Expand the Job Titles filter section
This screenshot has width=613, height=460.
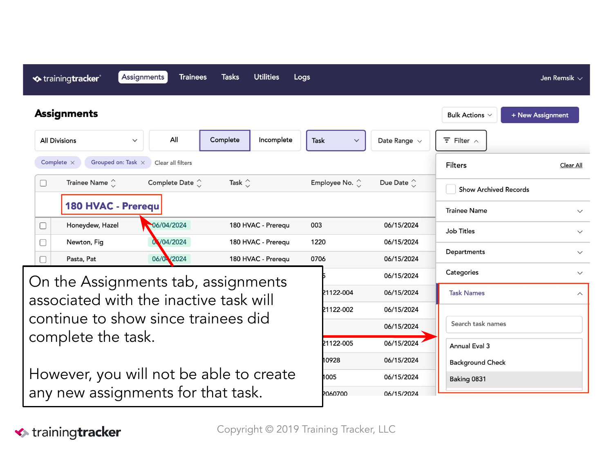pyautogui.click(x=513, y=231)
